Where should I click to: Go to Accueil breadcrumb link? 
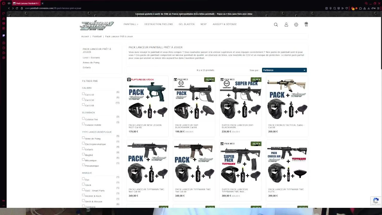(85, 36)
